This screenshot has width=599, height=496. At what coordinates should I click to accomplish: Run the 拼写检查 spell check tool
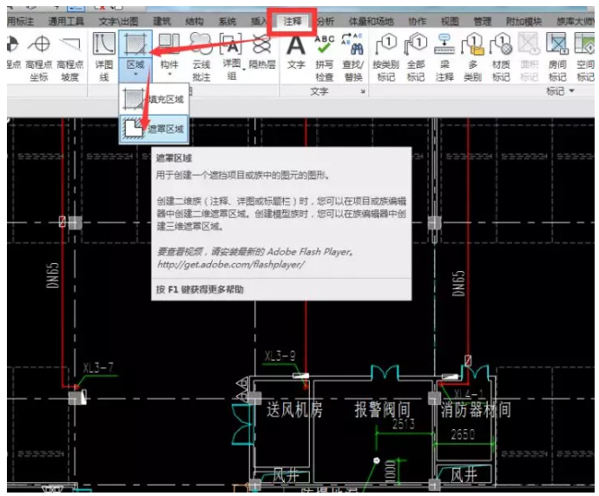coord(325,57)
